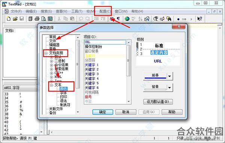Open the 搜索(S) menu
225x143 pixels.
tap(46, 11)
